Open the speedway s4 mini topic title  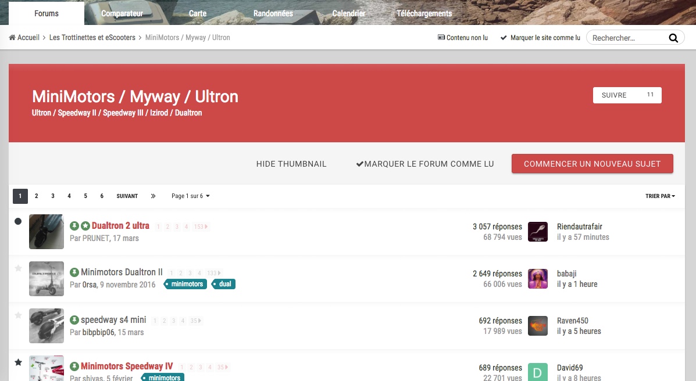113,320
